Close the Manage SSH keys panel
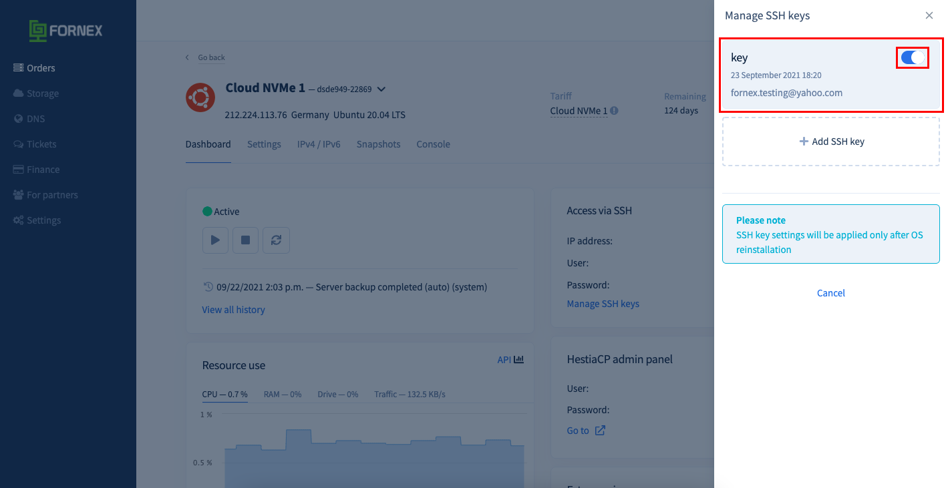The height and width of the screenshot is (488, 946). pos(929,15)
